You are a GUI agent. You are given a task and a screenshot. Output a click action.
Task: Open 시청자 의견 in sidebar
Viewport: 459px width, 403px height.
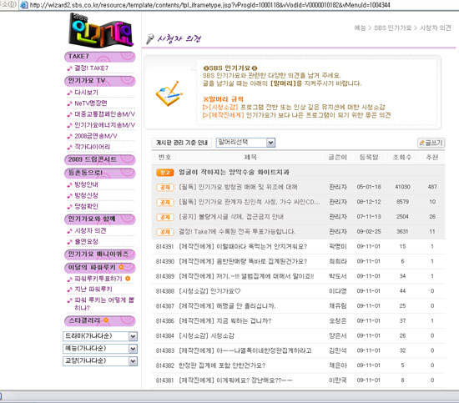(90, 231)
